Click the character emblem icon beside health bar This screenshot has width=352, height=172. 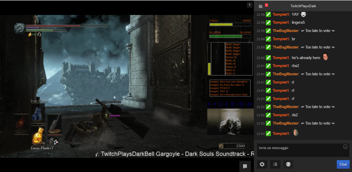(x=20, y=28)
